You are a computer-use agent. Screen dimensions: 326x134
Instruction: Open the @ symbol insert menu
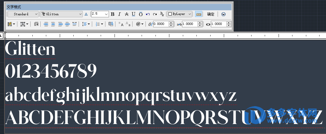[x=140, y=24]
